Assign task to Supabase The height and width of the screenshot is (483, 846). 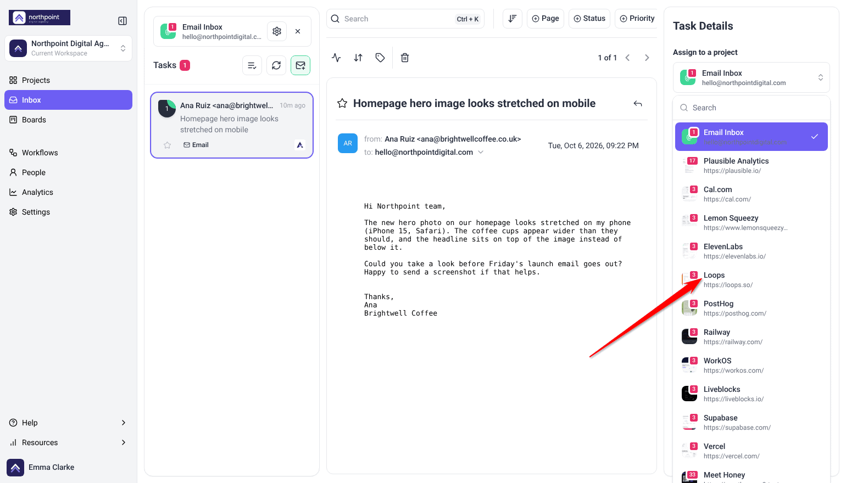(752, 422)
